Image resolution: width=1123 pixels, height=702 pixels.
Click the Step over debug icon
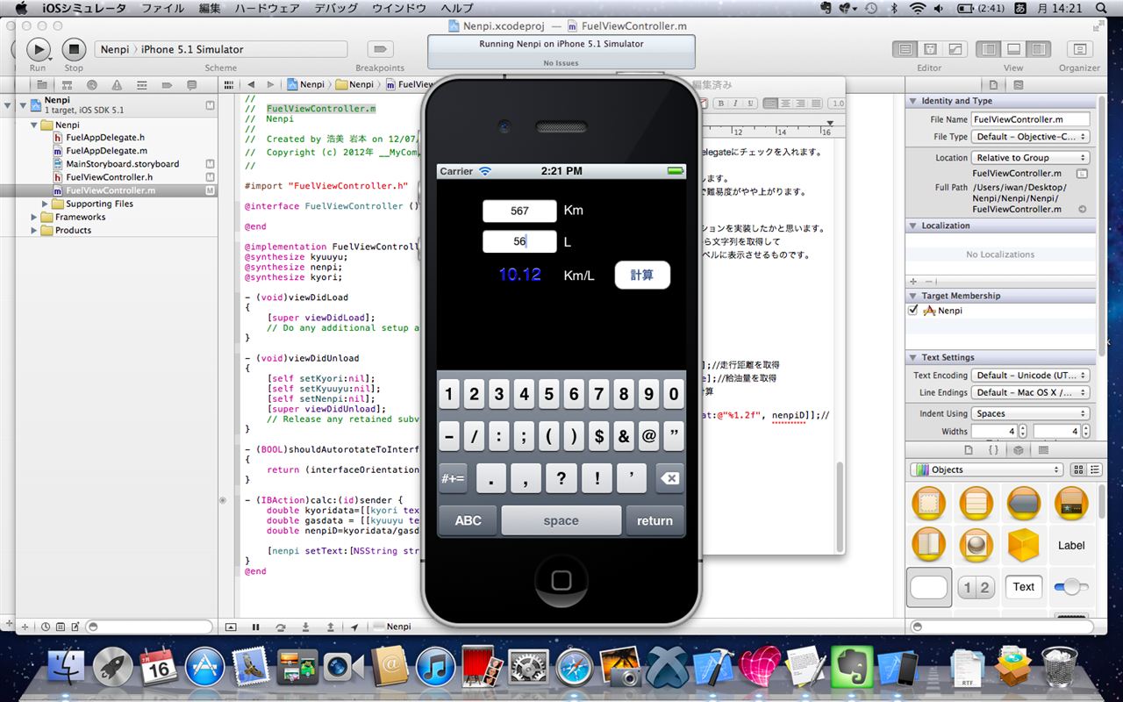pyautogui.click(x=280, y=627)
